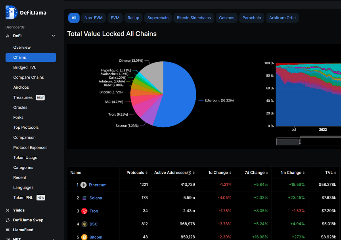Open the Tron chain link

pos(94,211)
